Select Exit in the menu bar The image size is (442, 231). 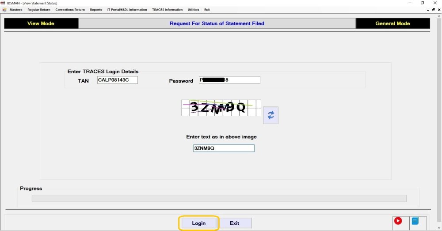point(207,10)
